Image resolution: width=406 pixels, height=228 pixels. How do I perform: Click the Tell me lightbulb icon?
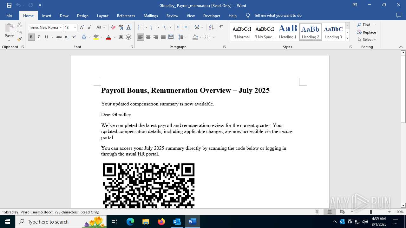pos(248,16)
